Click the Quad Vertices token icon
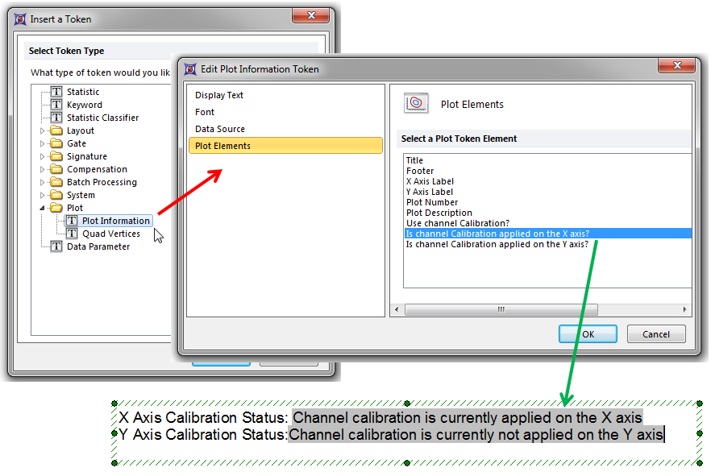Image resolution: width=715 pixels, height=476 pixels. tap(73, 234)
